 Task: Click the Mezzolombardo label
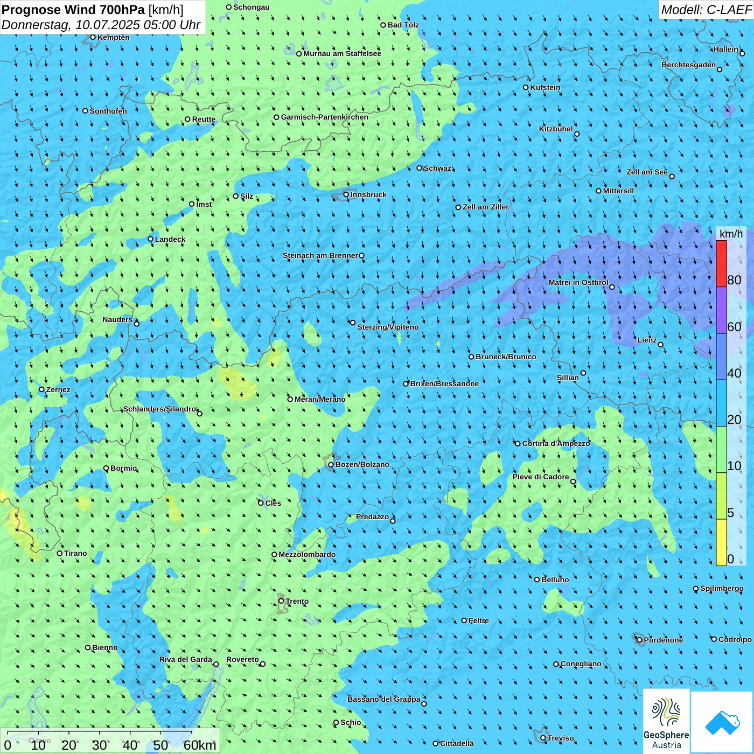click(307, 554)
